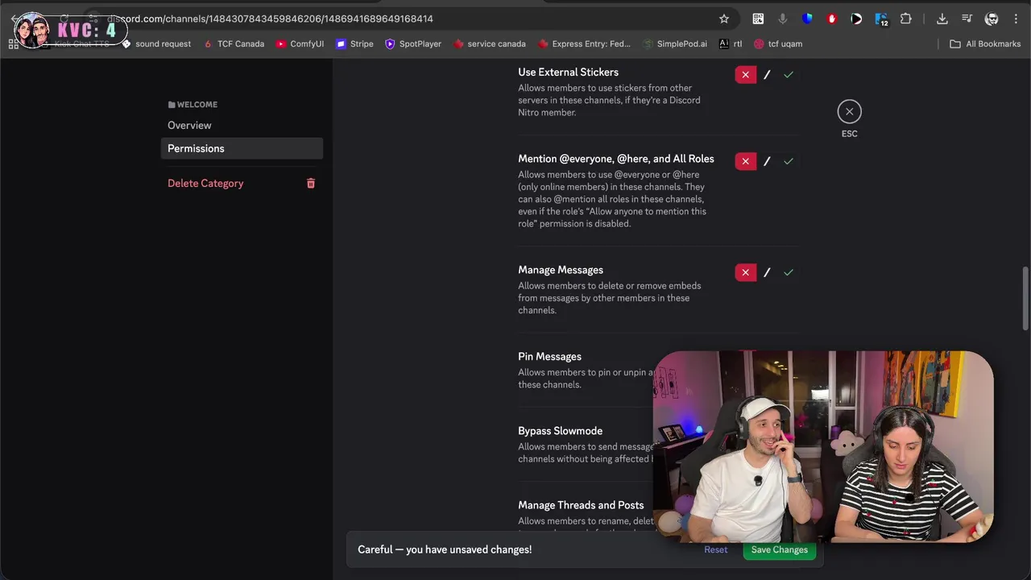Click the play-triangle extension icon
Screen dimensions: 1031x580
point(856,19)
